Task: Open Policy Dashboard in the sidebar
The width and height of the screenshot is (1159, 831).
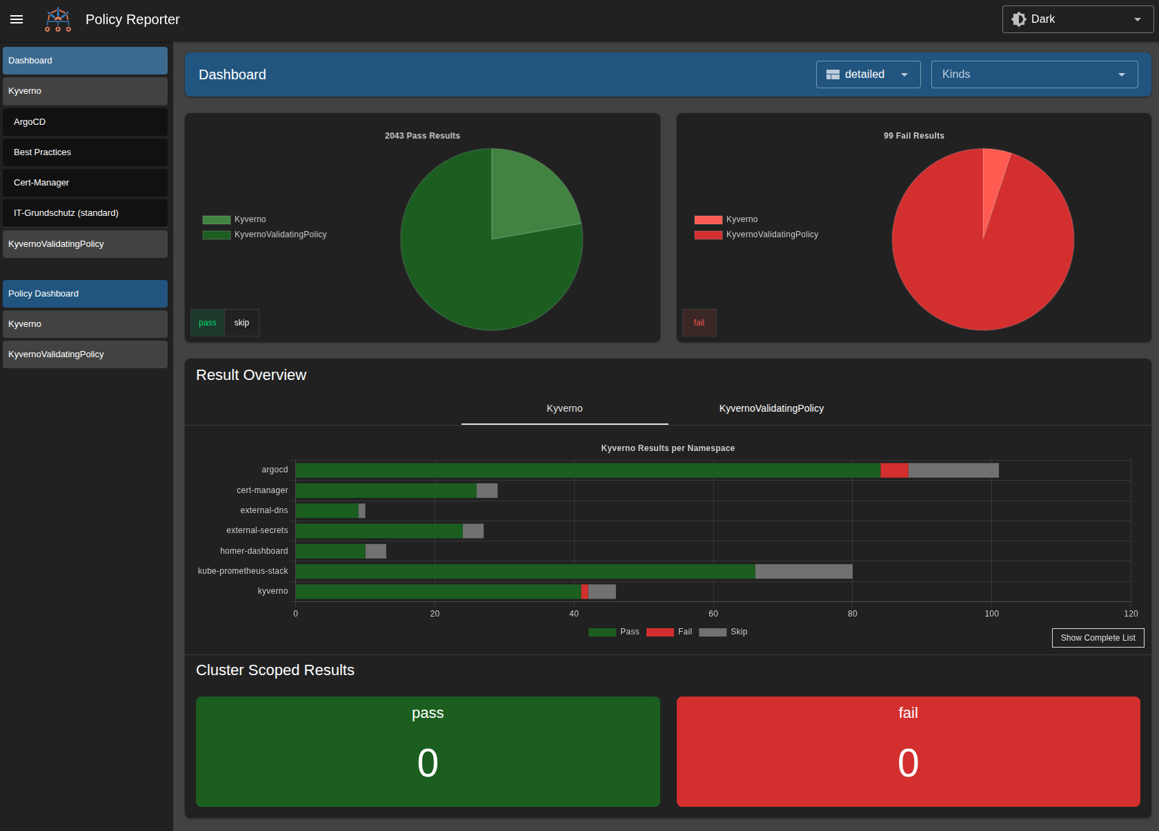Action: (85, 294)
